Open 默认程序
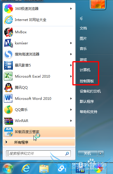The image size is (113, 174). click(87, 101)
